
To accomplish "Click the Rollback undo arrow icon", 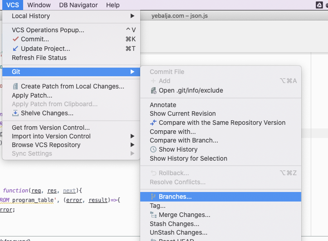I will (x=153, y=173).
